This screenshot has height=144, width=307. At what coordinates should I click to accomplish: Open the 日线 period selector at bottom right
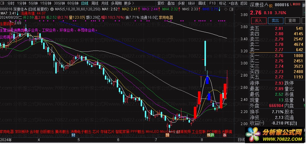241,140
